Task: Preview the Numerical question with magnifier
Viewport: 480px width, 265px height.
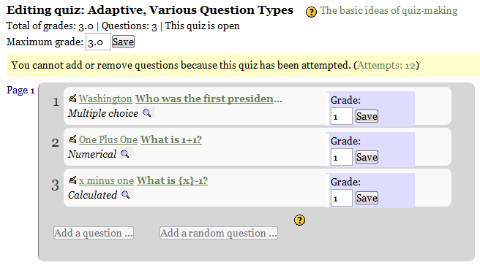Action: pos(125,153)
